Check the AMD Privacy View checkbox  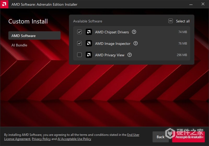pyautogui.click(x=79, y=55)
